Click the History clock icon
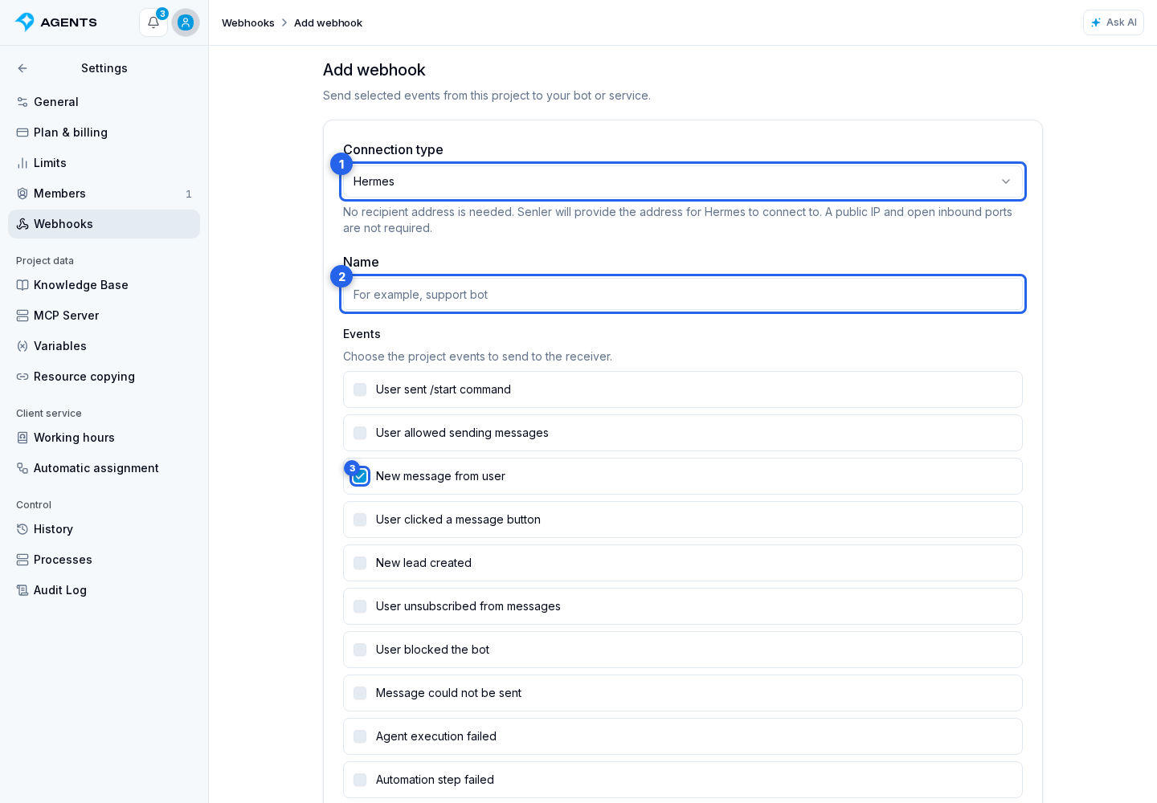This screenshot has width=1157, height=803. click(22, 529)
